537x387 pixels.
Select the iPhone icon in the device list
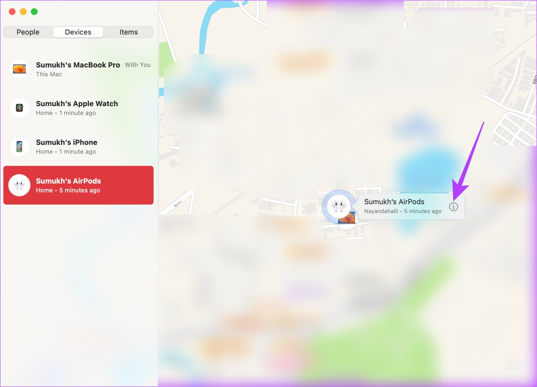[x=19, y=146]
